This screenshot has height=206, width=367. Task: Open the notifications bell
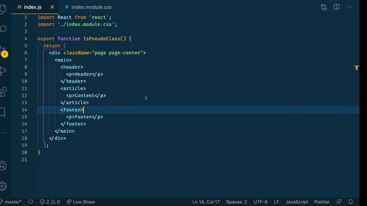[x=350, y=202]
